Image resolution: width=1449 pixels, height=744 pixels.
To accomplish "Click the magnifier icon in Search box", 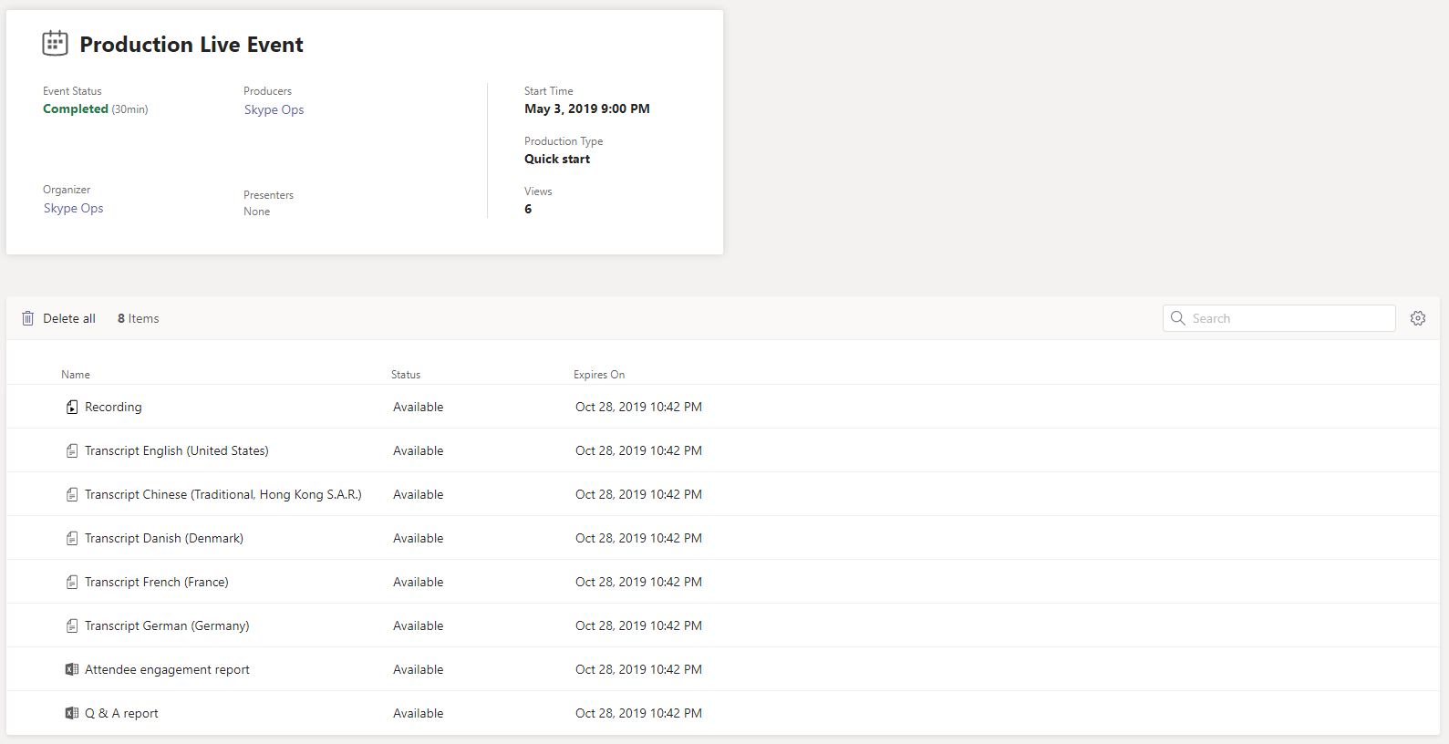I will pyautogui.click(x=1178, y=318).
